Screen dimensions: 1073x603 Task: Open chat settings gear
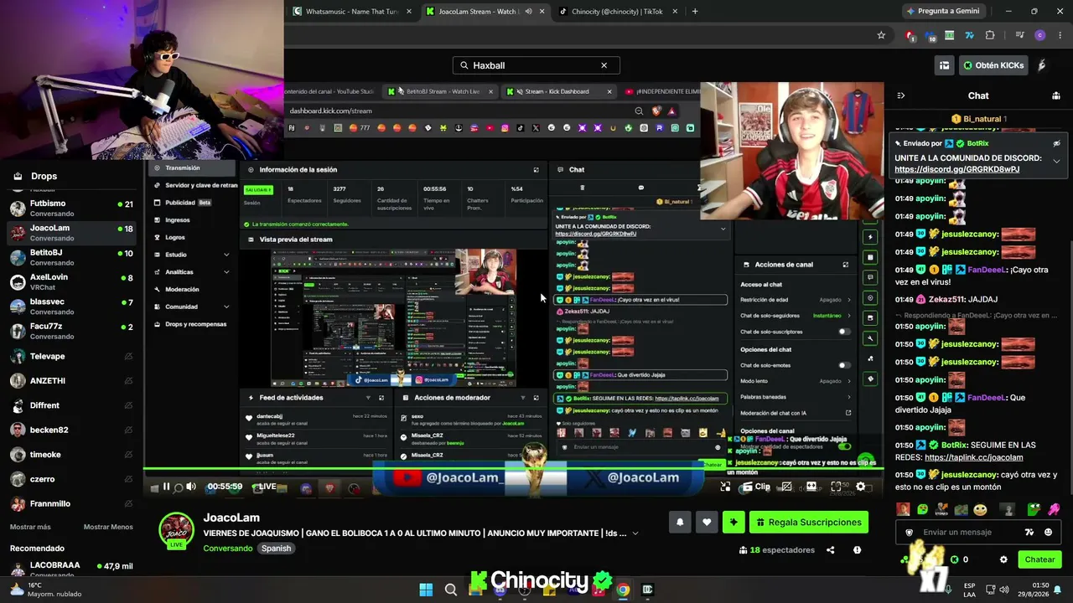[x=1003, y=559]
